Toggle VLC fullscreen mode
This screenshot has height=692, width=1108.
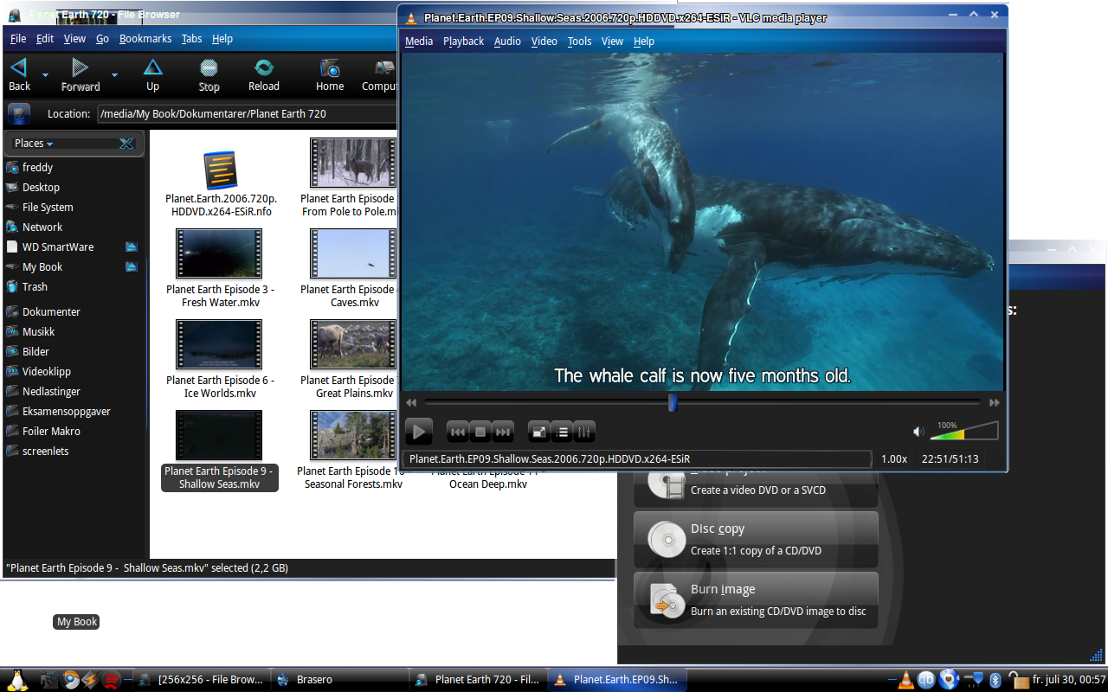tap(539, 431)
